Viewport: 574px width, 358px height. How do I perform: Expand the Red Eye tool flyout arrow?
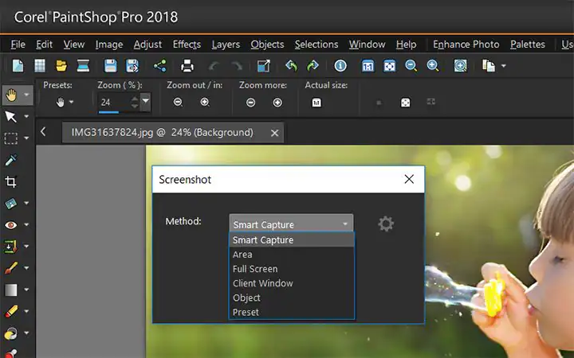26,224
